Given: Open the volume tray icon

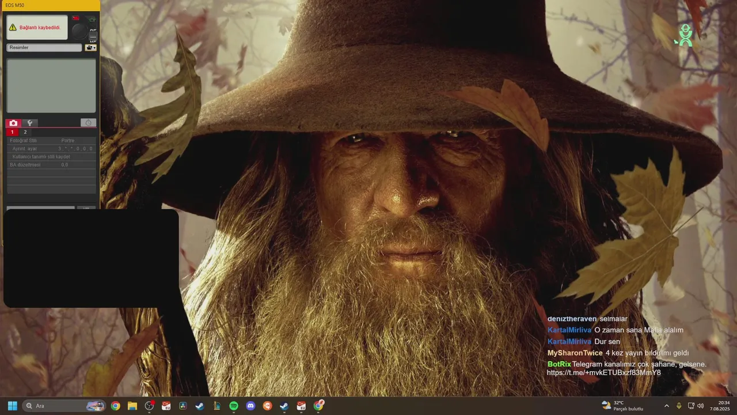Looking at the screenshot, I should pos(701,406).
